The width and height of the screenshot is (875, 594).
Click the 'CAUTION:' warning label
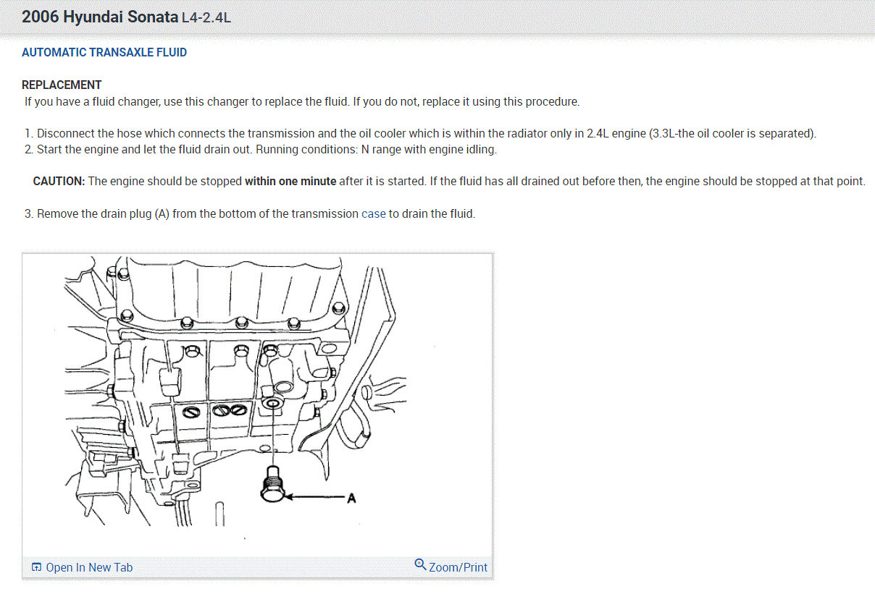[59, 181]
